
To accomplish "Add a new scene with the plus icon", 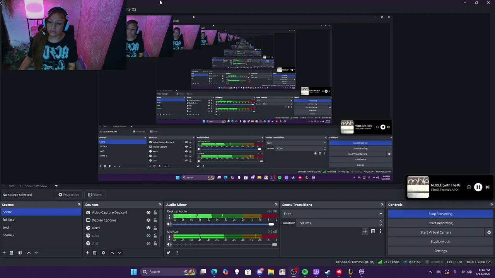I will (x=4, y=253).
